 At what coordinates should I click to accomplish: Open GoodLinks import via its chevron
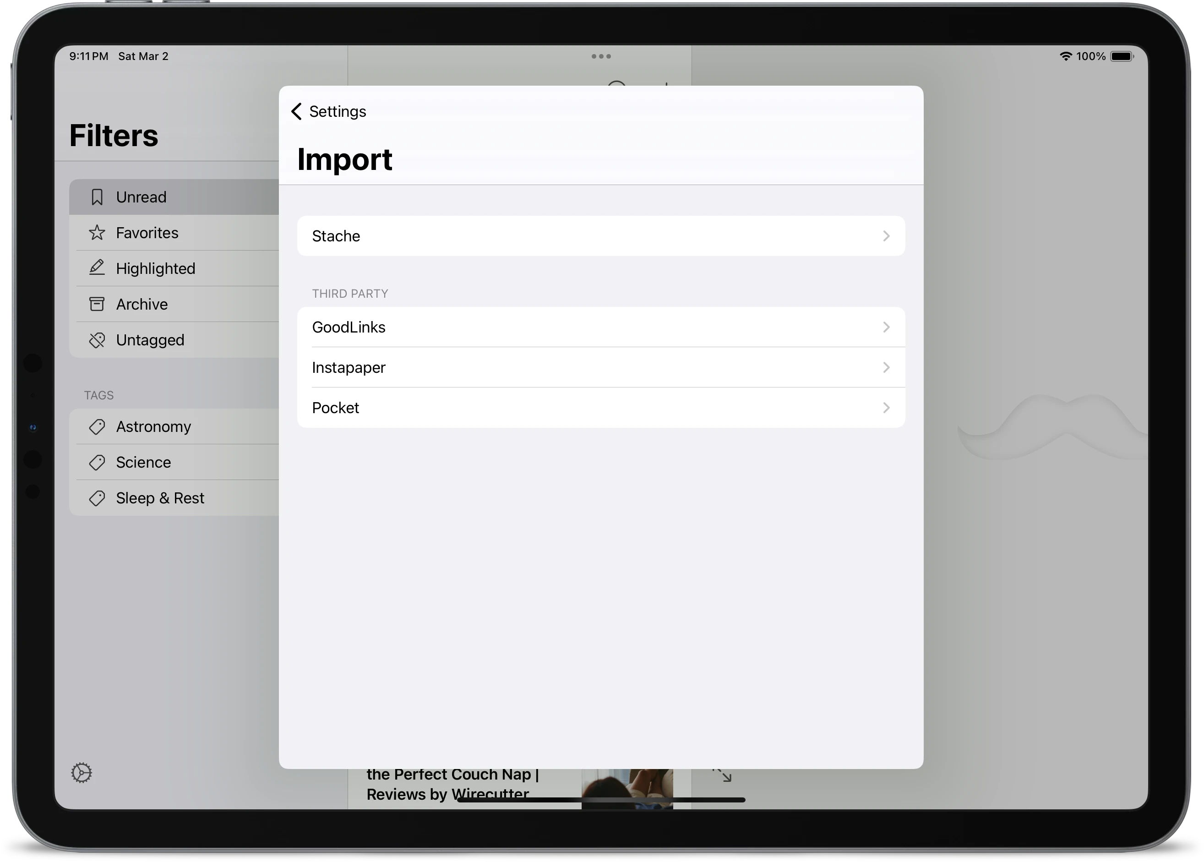coord(887,327)
